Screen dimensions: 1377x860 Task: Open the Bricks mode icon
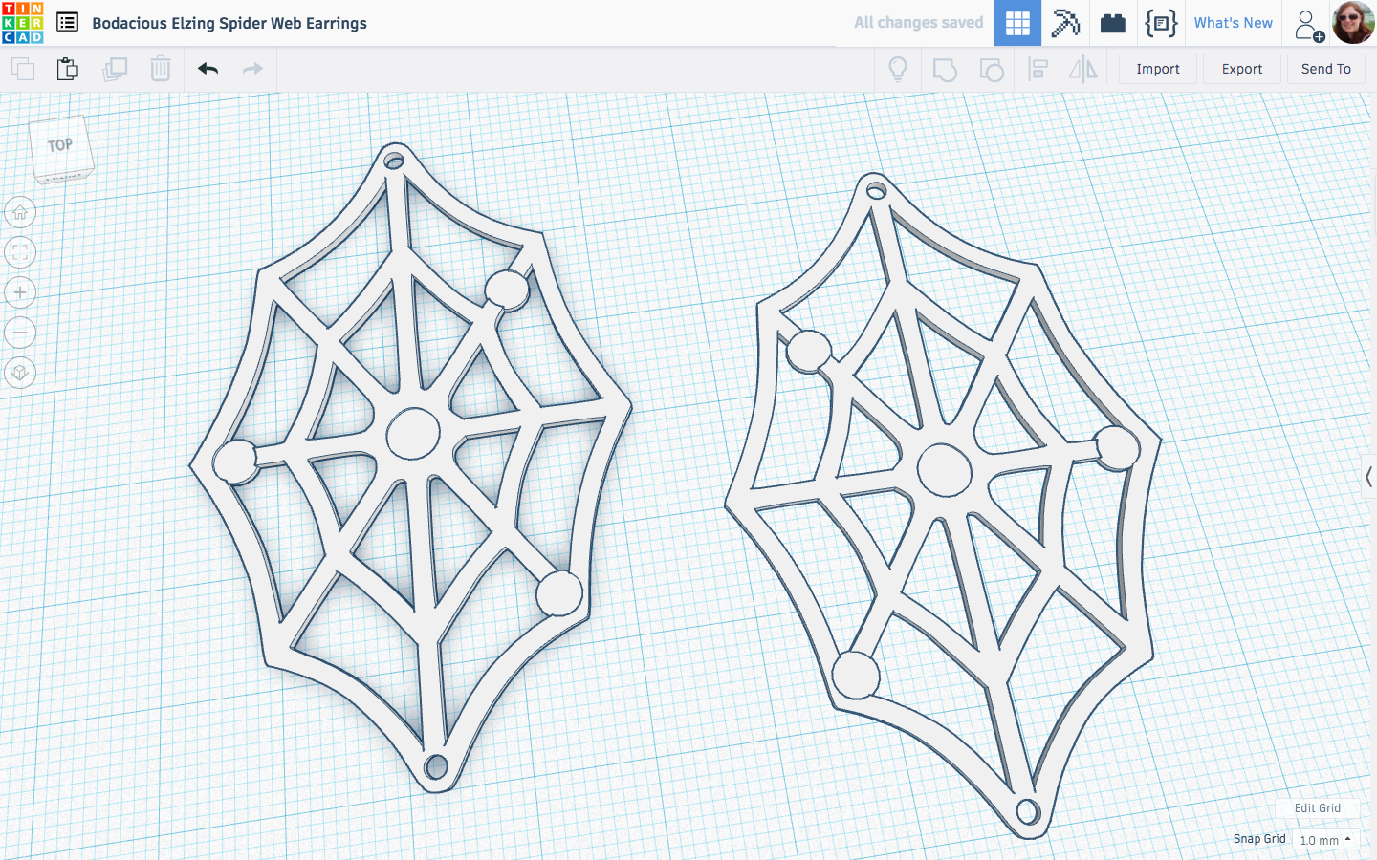[x=1113, y=23]
